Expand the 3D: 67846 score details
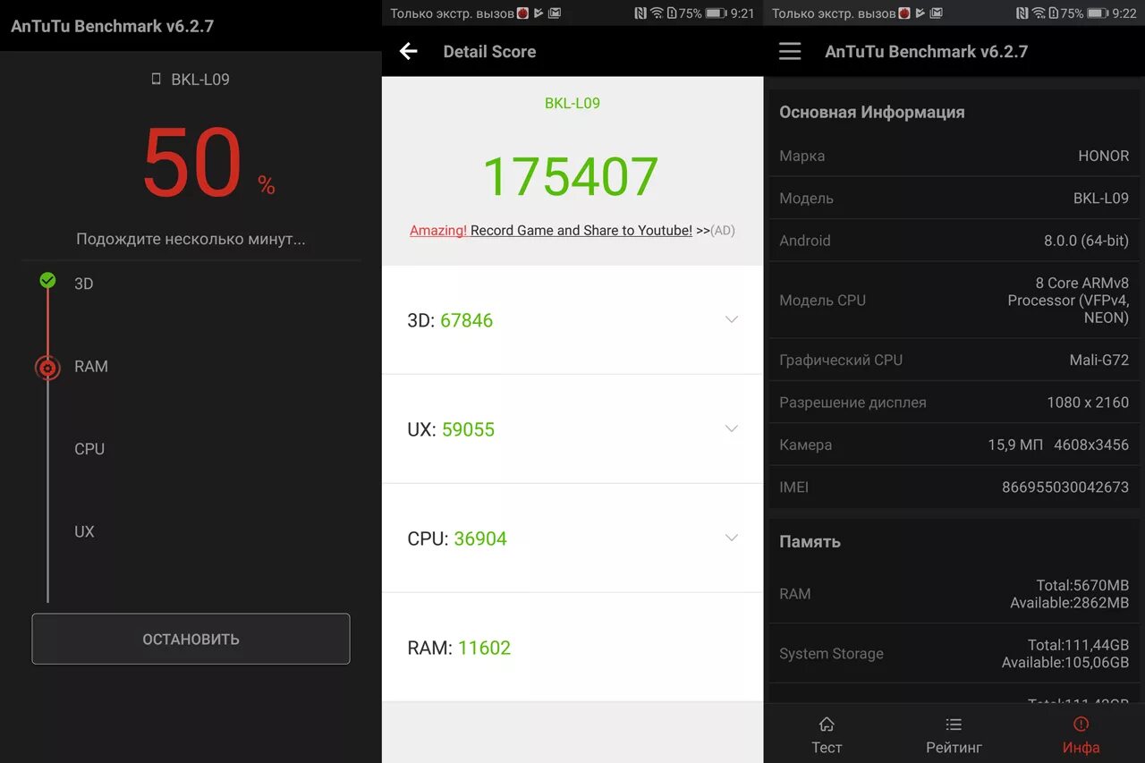Screen dimensions: 1145x763 click(732, 319)
